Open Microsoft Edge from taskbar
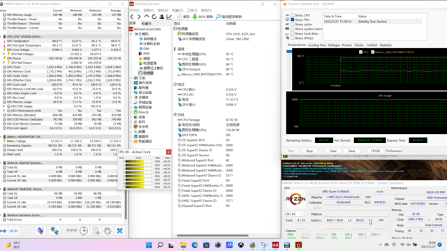The height and width of the screenshot is (251, 447). point(195,245)
